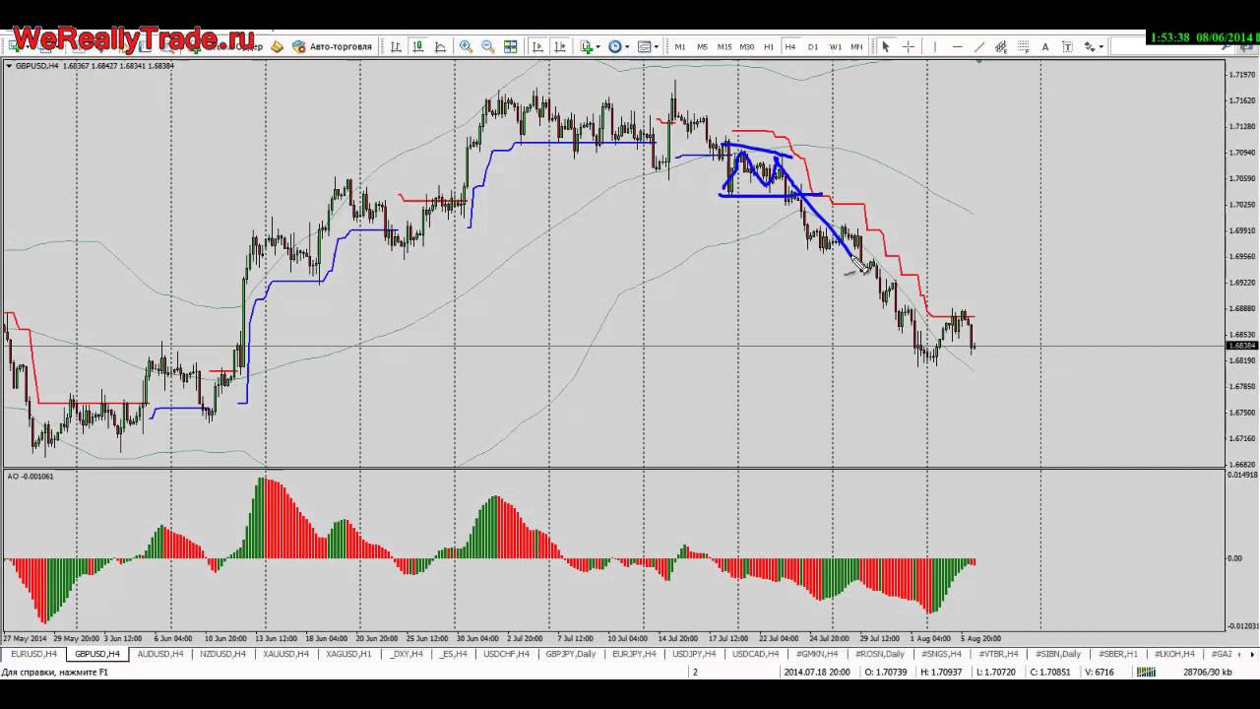The image size is (1260, 709).
Task: Open the XAGUSD,H1 chart tab
Action: point(348,654)
